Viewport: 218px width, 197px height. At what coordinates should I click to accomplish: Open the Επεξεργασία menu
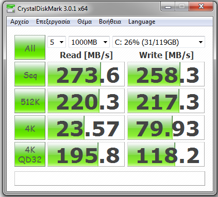click(x=53, y=22)
